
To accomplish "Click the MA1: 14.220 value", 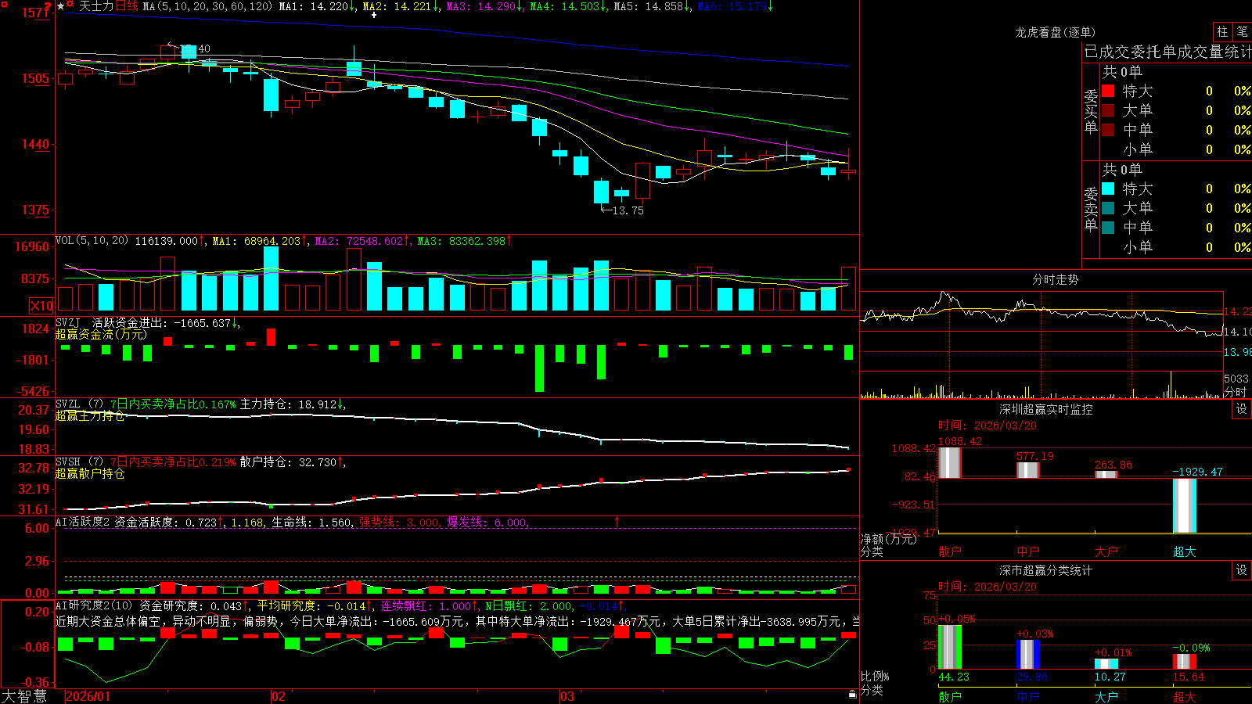I will coord(314,6).
